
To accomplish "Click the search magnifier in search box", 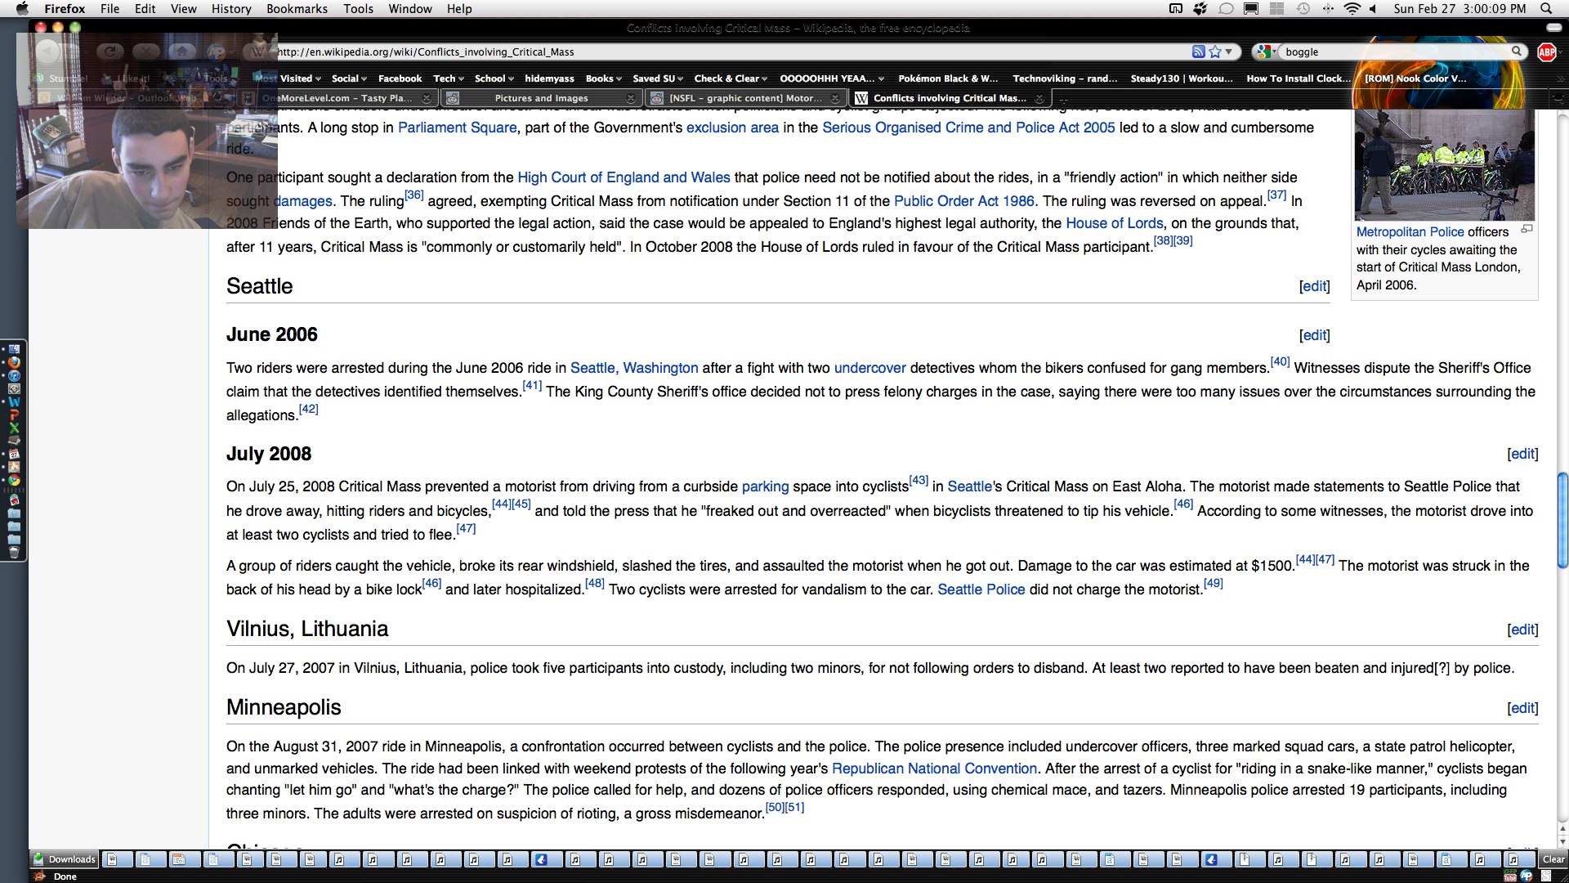I will pyautogui.click(x=1517, y=52).
